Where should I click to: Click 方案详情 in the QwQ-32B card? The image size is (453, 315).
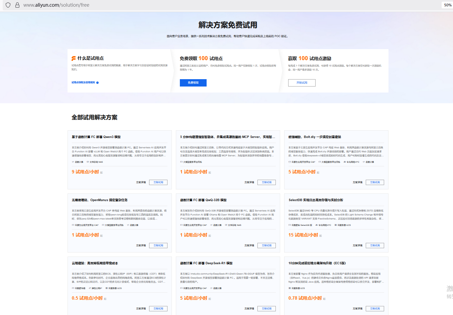249,246
